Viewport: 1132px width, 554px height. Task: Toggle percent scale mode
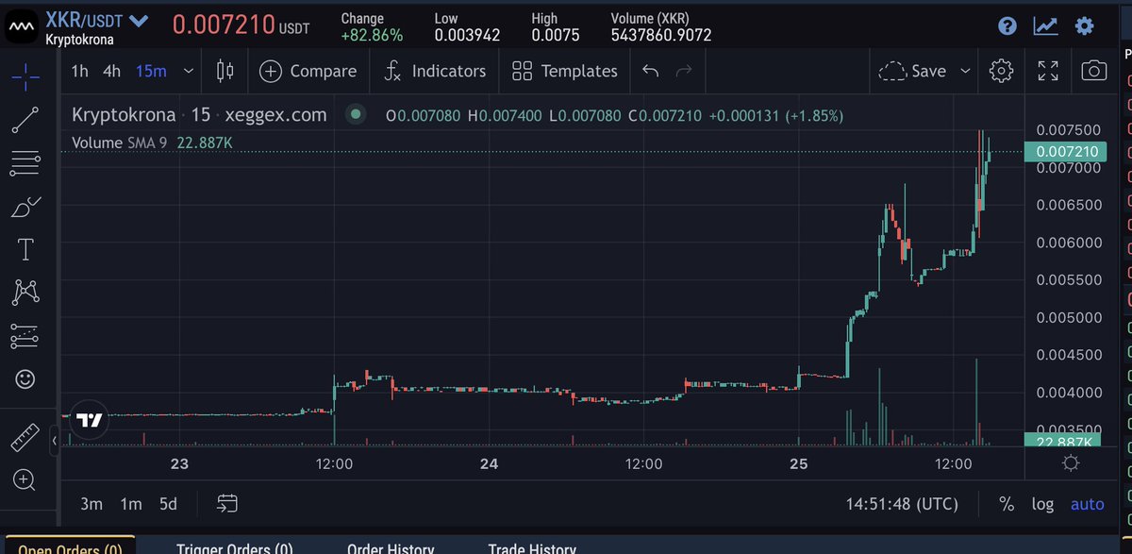pos(1007,504)
